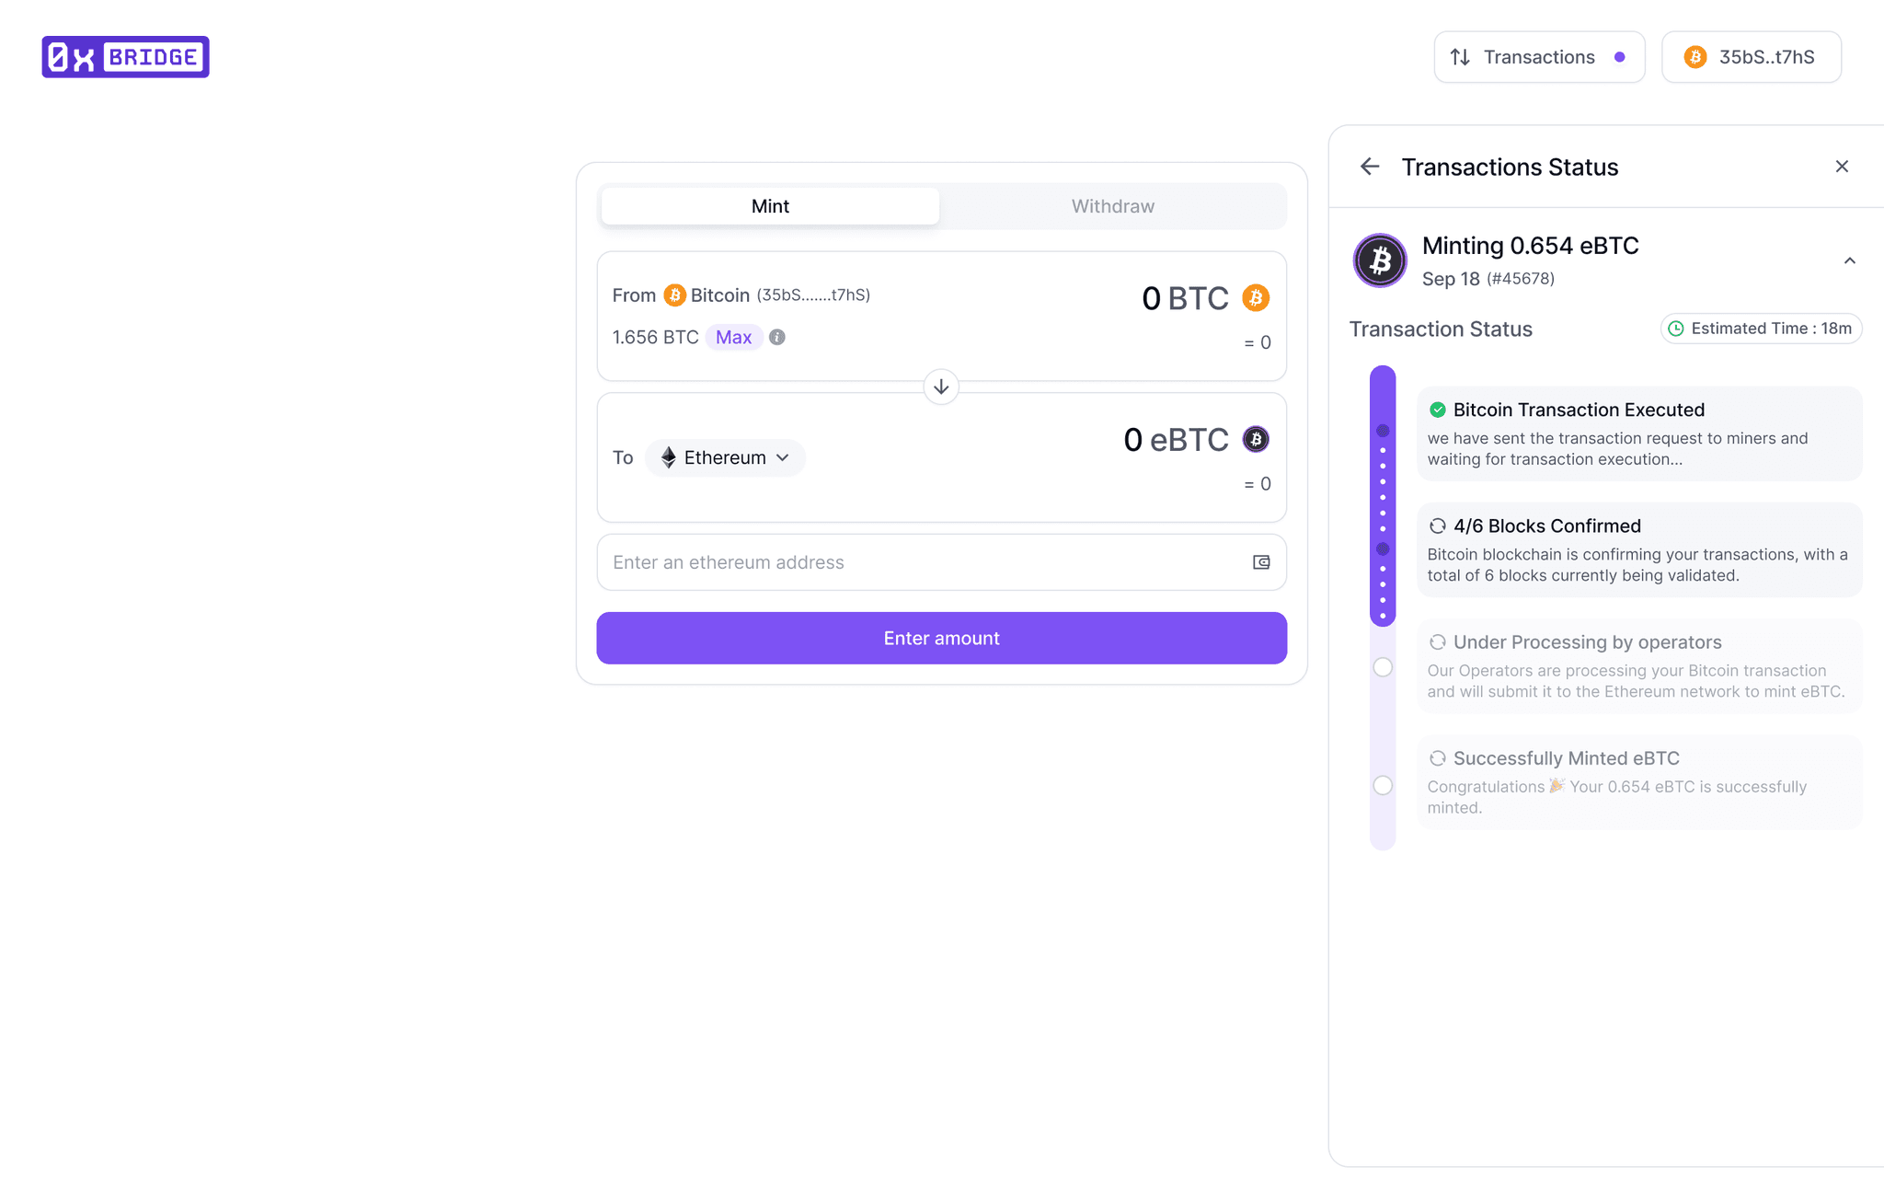Screen dimensions: 1884x1178
Task: Click the back arrow in Transactions Status
Action: (x=1370, y=167)
